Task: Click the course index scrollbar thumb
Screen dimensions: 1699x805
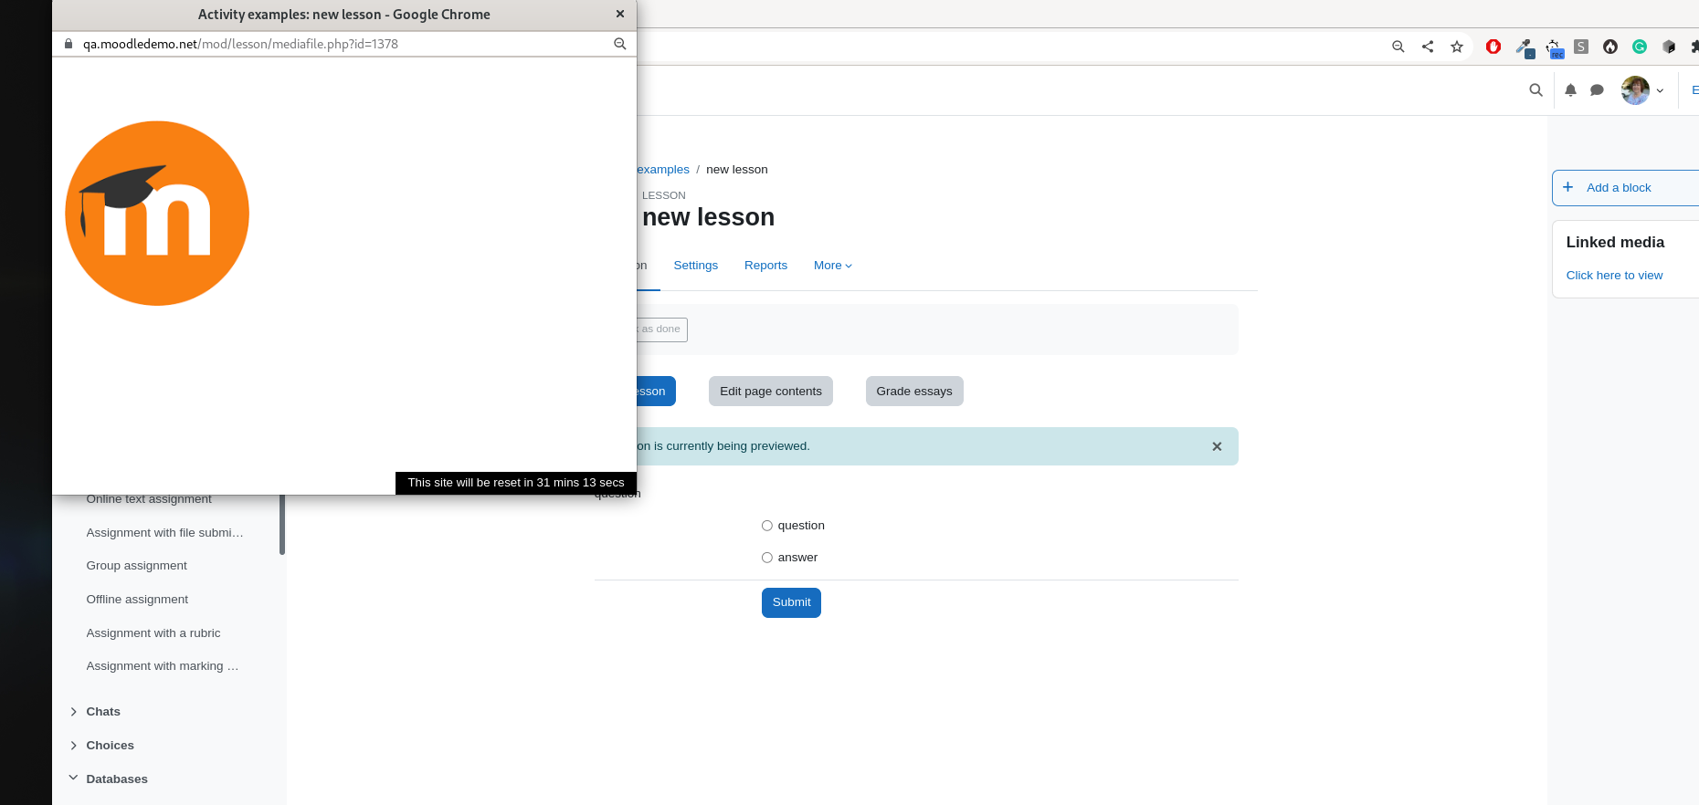Action: coord(282,525)
